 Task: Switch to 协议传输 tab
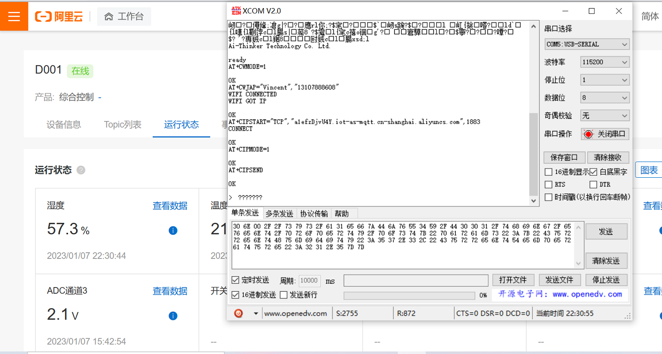pyautogui.click(x=314, y=214)
